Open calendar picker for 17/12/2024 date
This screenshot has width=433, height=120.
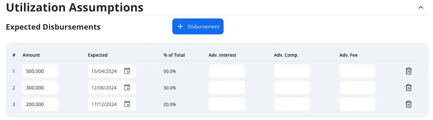click(127, 104)
